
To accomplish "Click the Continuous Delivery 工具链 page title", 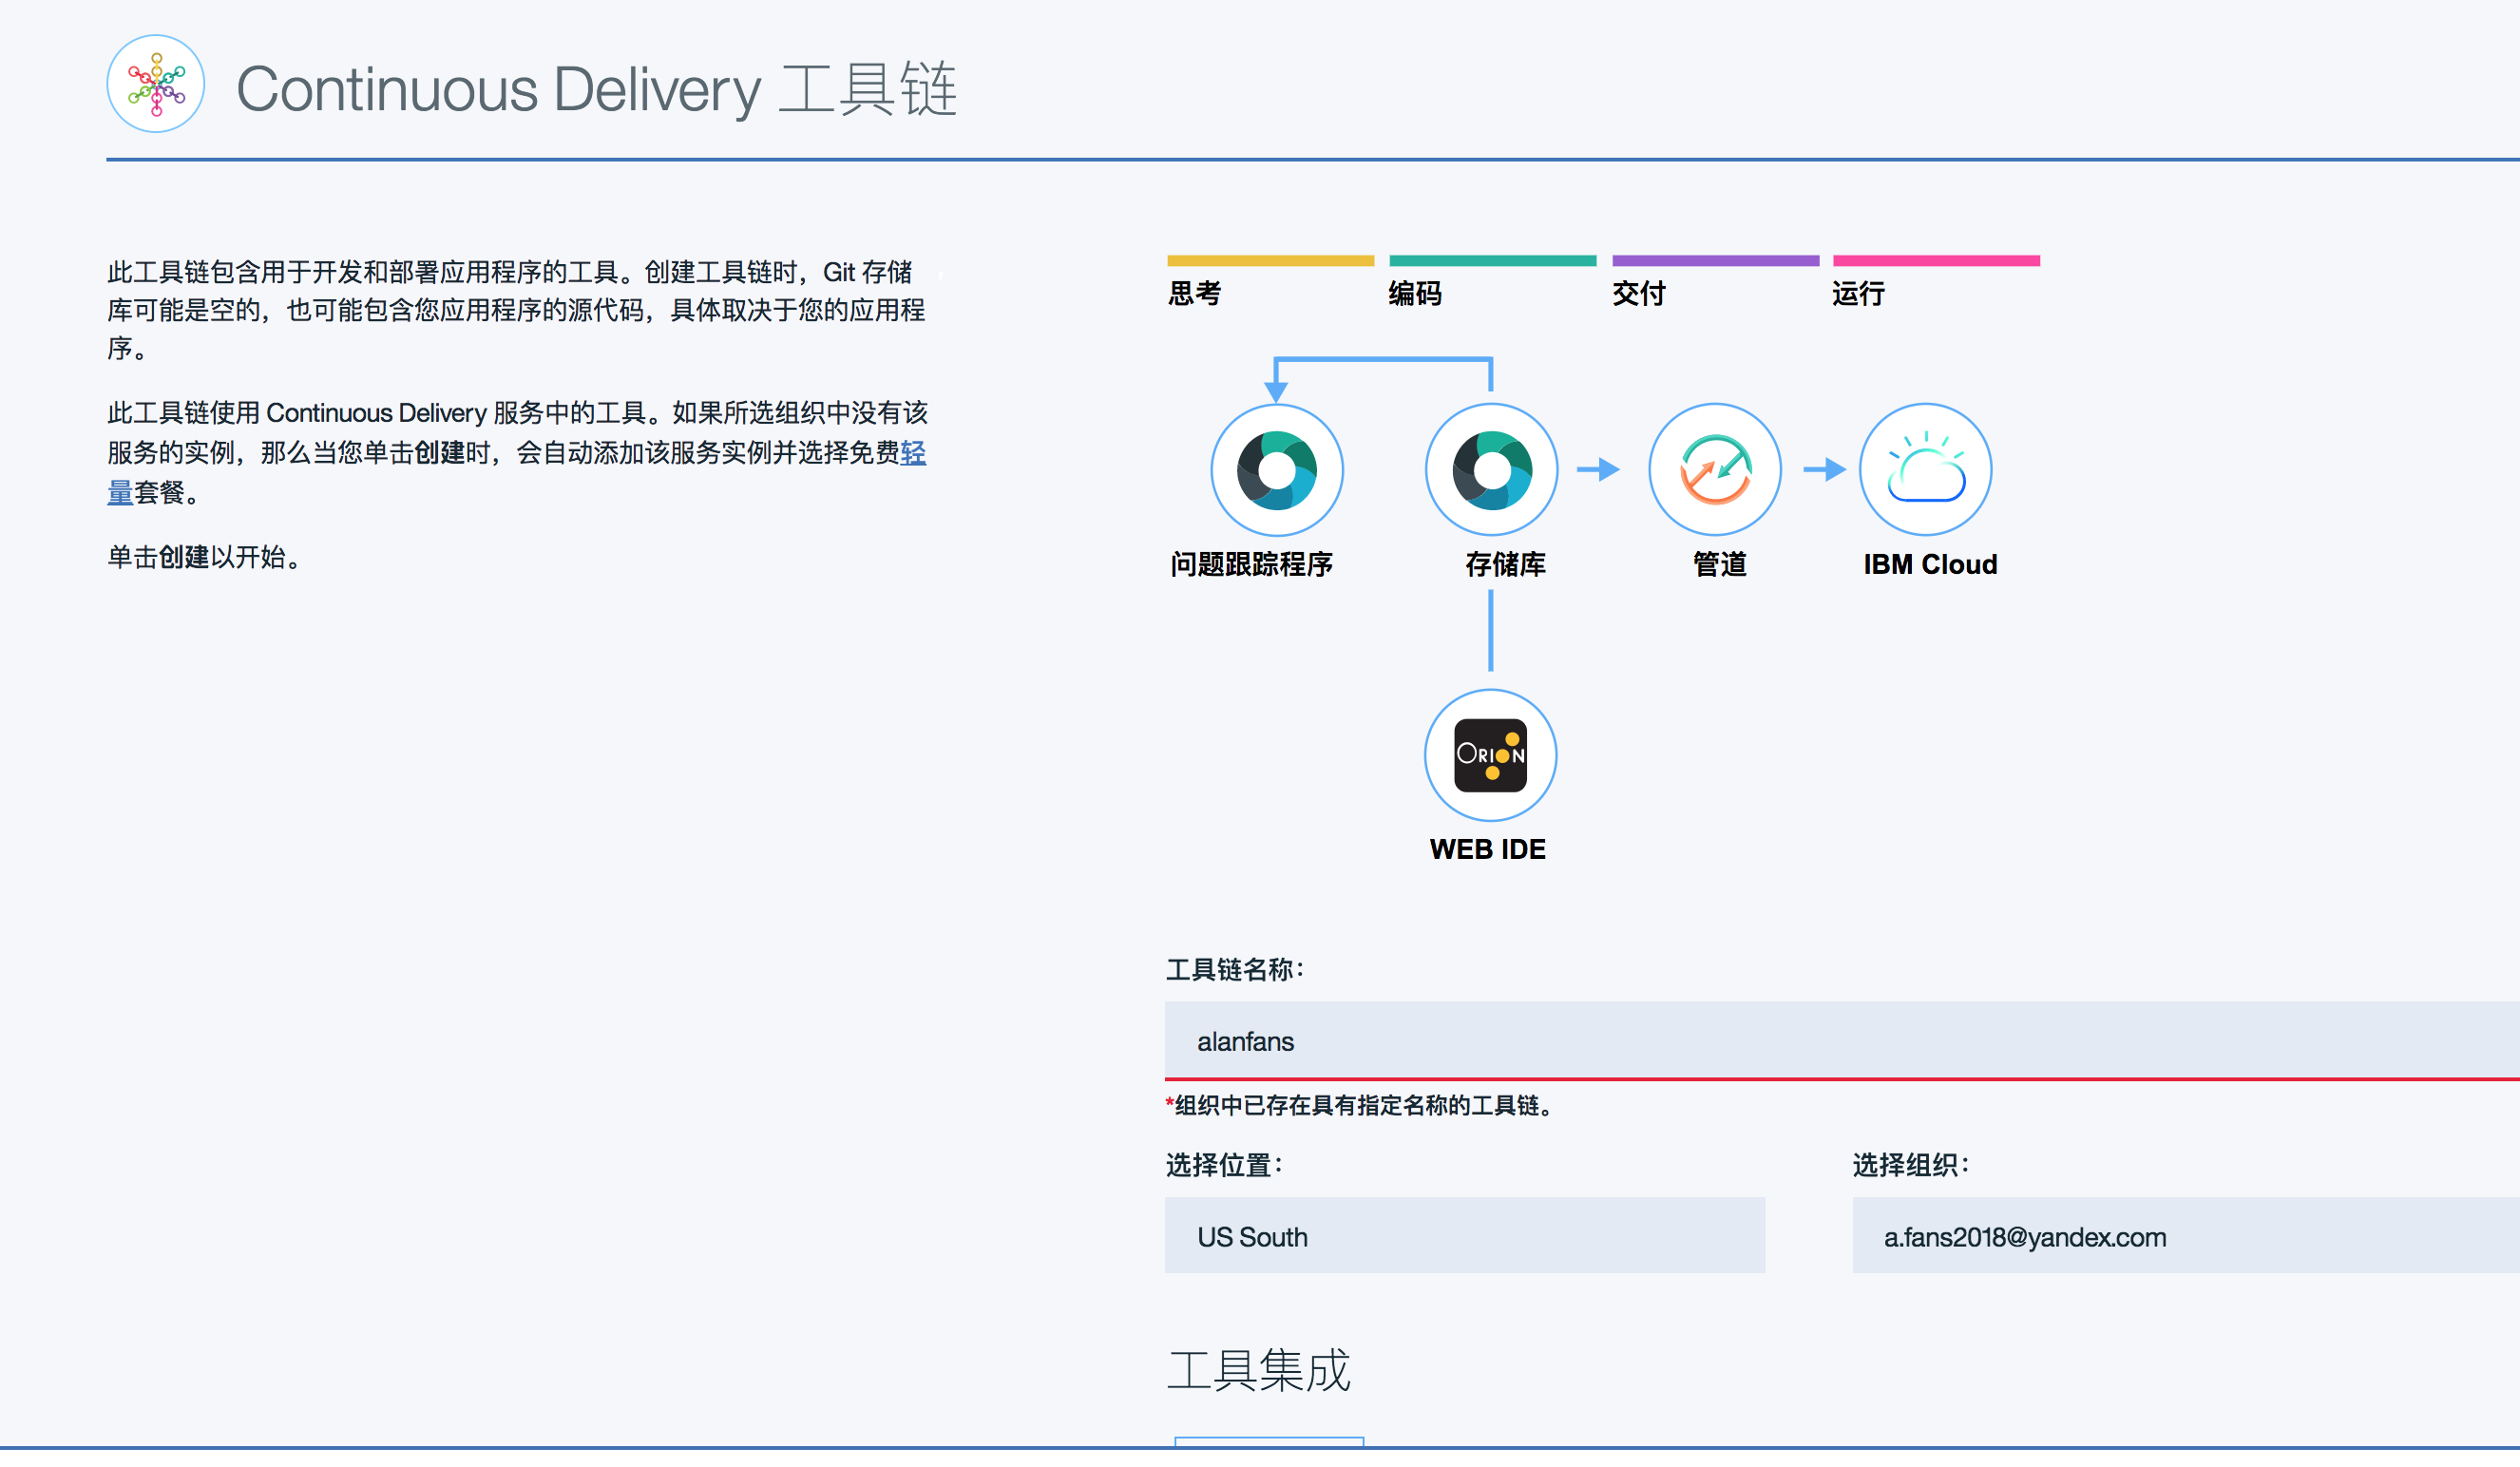I will click(596, 90).
